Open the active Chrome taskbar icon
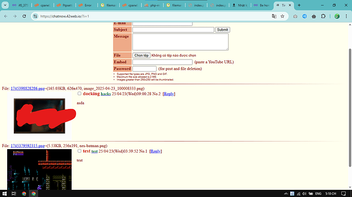Image resolution: width=352 pixels, height=197 pixels. (34, 193)
